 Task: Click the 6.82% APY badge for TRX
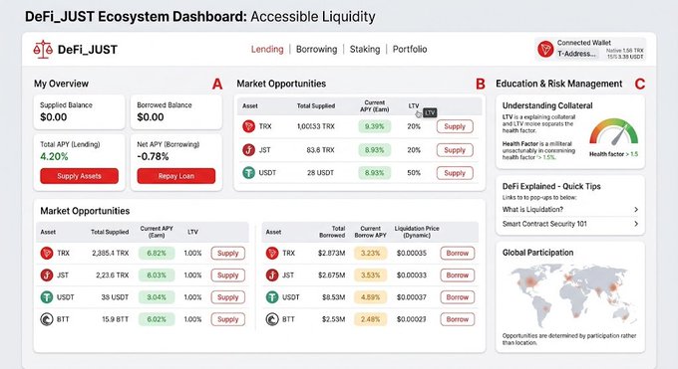[x=157, y=254]
